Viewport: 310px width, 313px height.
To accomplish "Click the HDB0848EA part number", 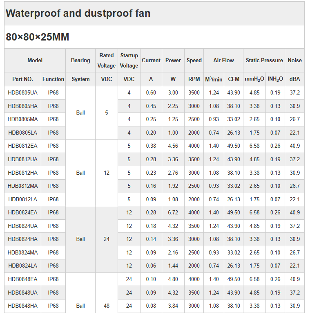I will [x=22, y=279].
